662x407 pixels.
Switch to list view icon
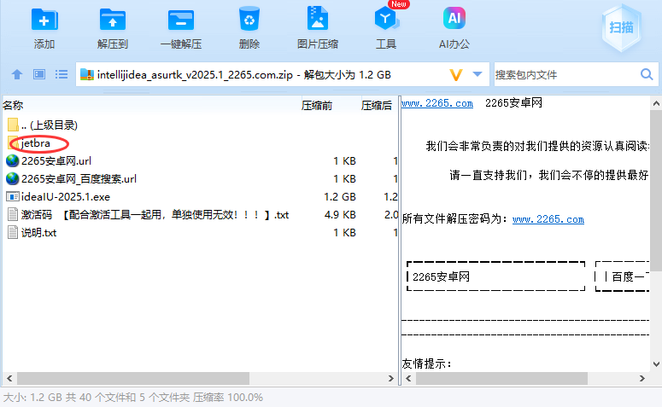(x=62, y=74)
